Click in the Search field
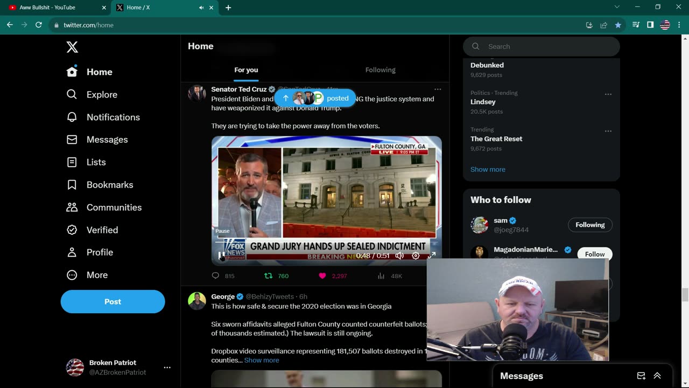Image resolution: width=689 pixels, height=388 pixels. (542, 46)
